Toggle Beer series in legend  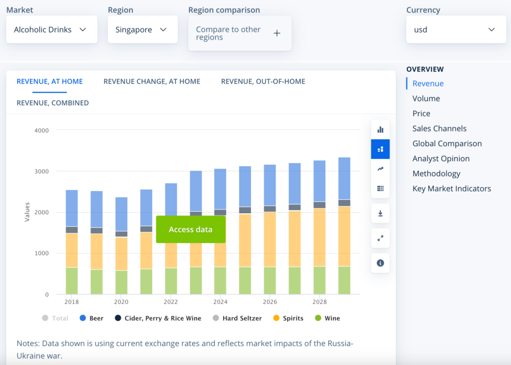click(92, 318)
